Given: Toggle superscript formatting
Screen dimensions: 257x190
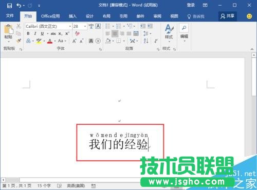Looking at the screenshot, I should (67, 33).
